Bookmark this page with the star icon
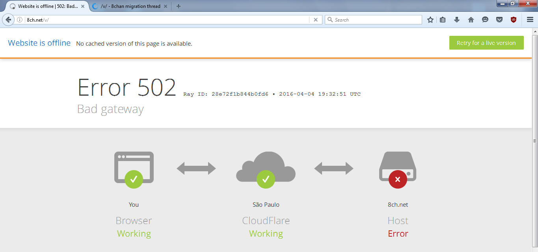The height and width of the screenshot is (252, 538). (430, 20)
